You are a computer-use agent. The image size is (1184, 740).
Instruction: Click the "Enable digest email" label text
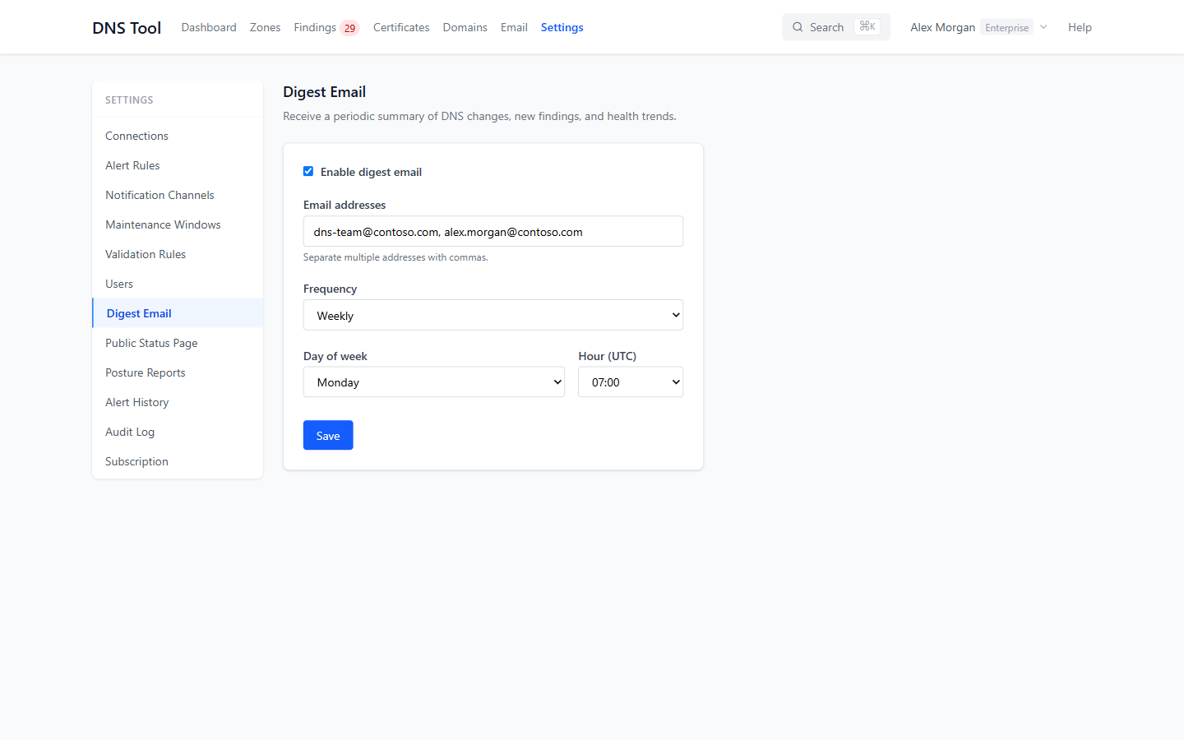[x=371, y=172]
